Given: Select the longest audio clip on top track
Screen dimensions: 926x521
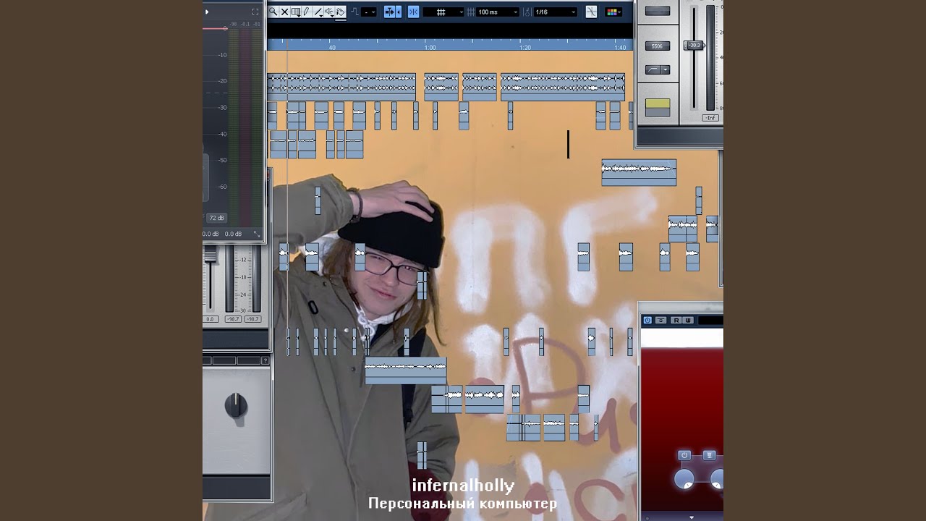Looking at the screenshot, I should click(341, 86).
